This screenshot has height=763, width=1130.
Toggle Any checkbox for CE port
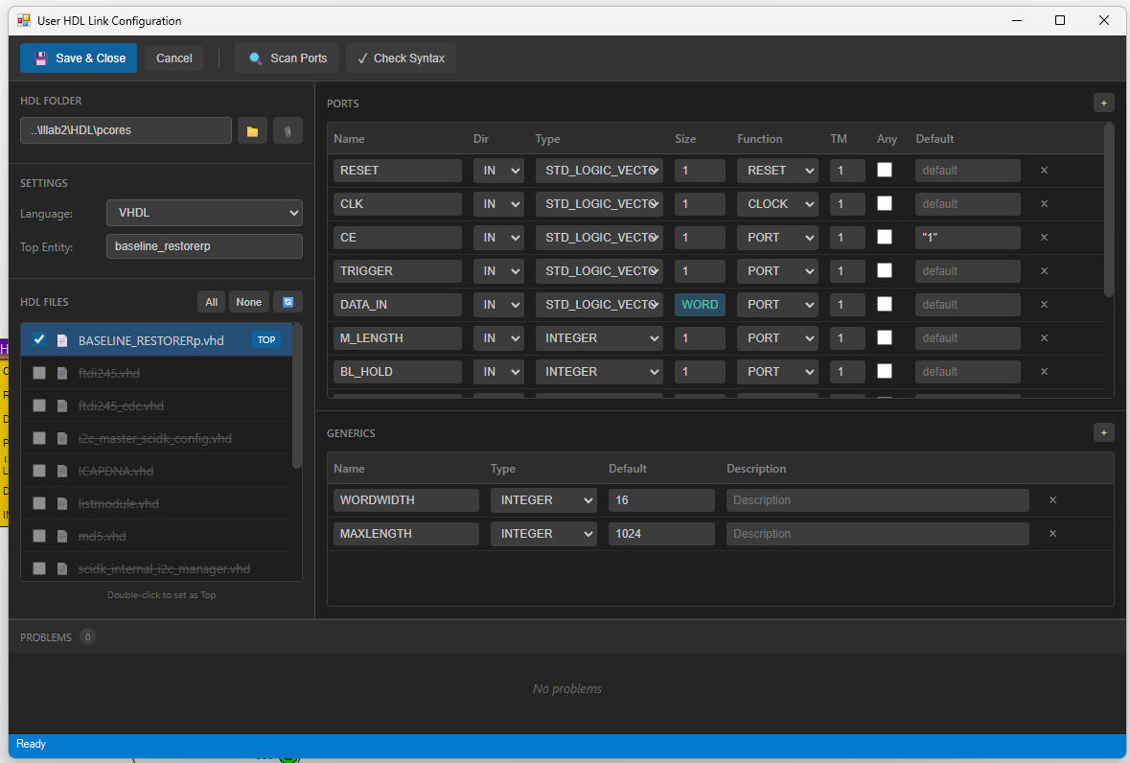885,237
